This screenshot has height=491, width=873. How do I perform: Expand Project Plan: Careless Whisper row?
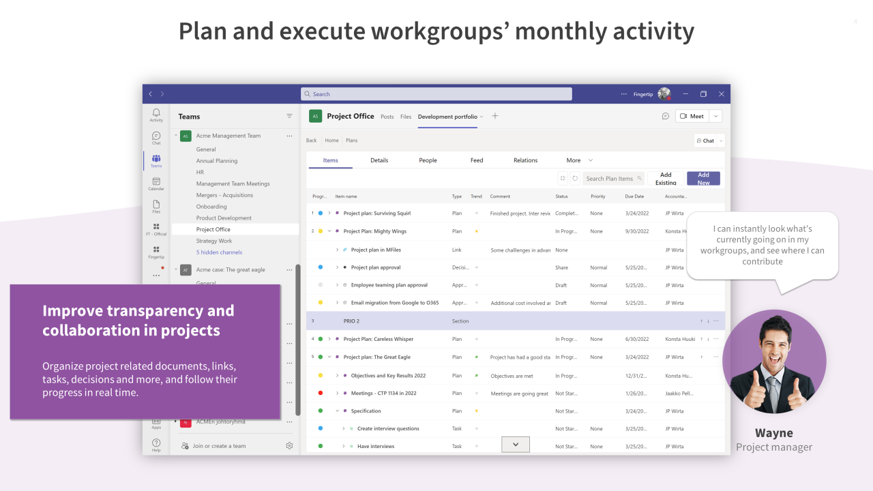tap(329, 339)
